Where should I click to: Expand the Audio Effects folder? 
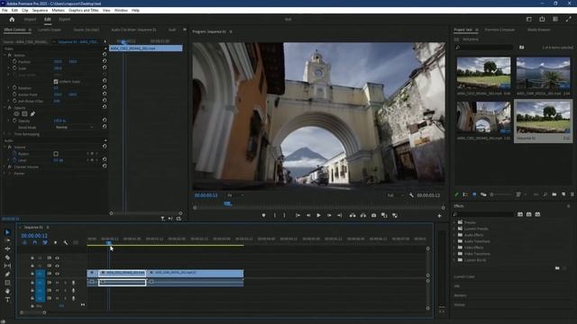click(454, 235)
